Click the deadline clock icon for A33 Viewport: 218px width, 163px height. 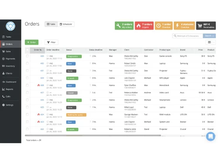(48, 56)
